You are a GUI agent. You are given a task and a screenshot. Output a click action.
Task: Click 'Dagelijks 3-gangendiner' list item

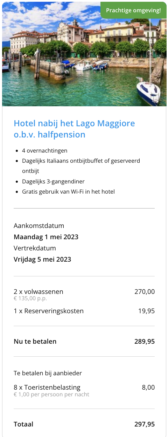coord(53,181)
